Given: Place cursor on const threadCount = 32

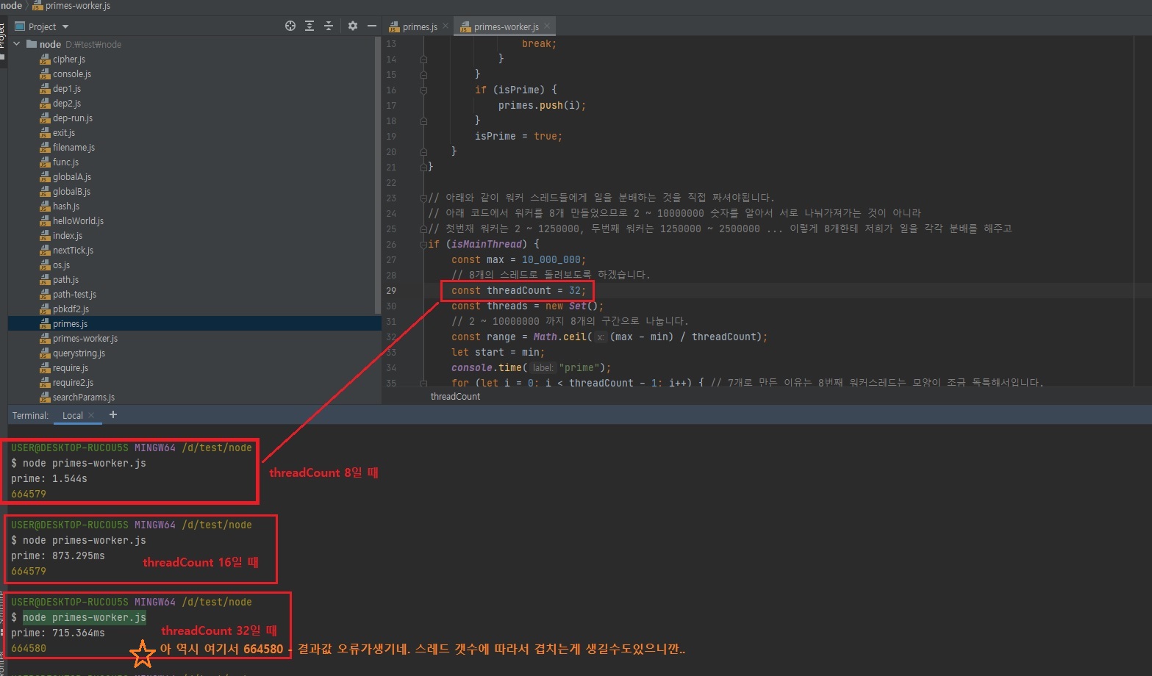Looking at the screenshot, I should [x=518, y=290].
